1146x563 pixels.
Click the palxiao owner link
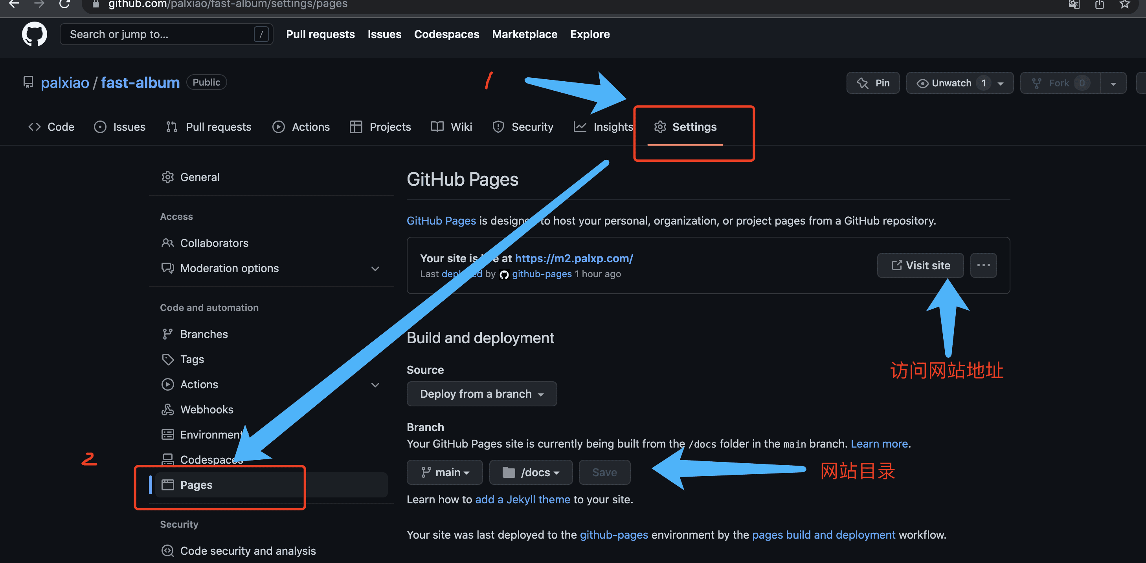tap(65, 83)
